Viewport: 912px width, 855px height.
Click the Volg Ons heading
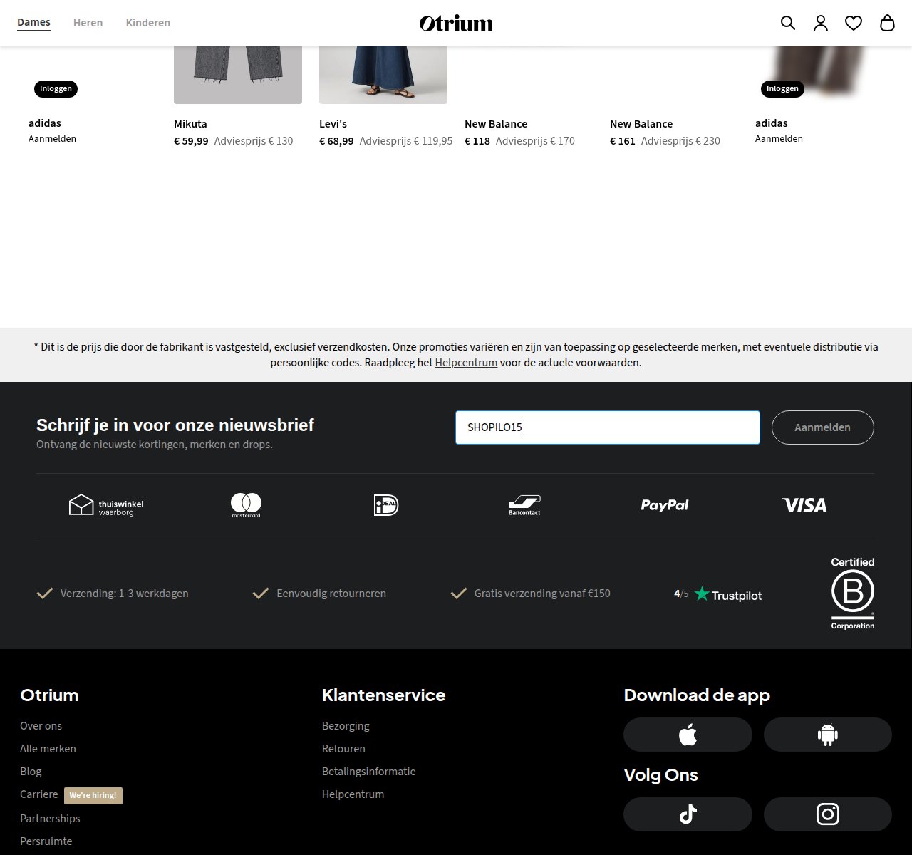660,775
